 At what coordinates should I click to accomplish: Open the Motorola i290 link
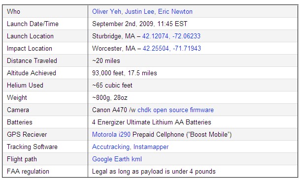point(111,134)
